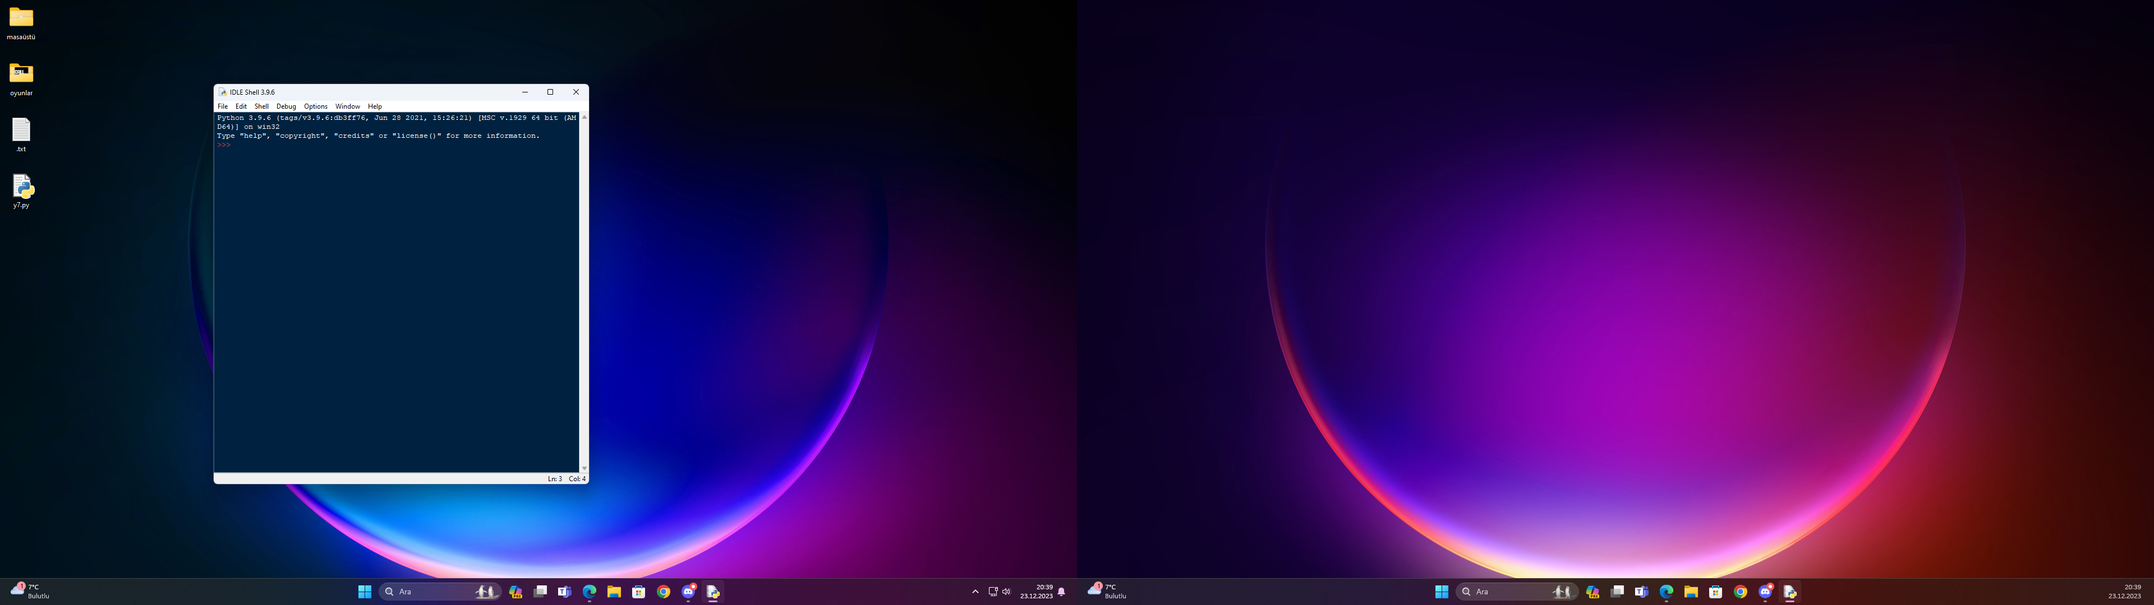Click the Windows Start button
This screenshot has width=2154, height=605.
click(x=365, y=591)
